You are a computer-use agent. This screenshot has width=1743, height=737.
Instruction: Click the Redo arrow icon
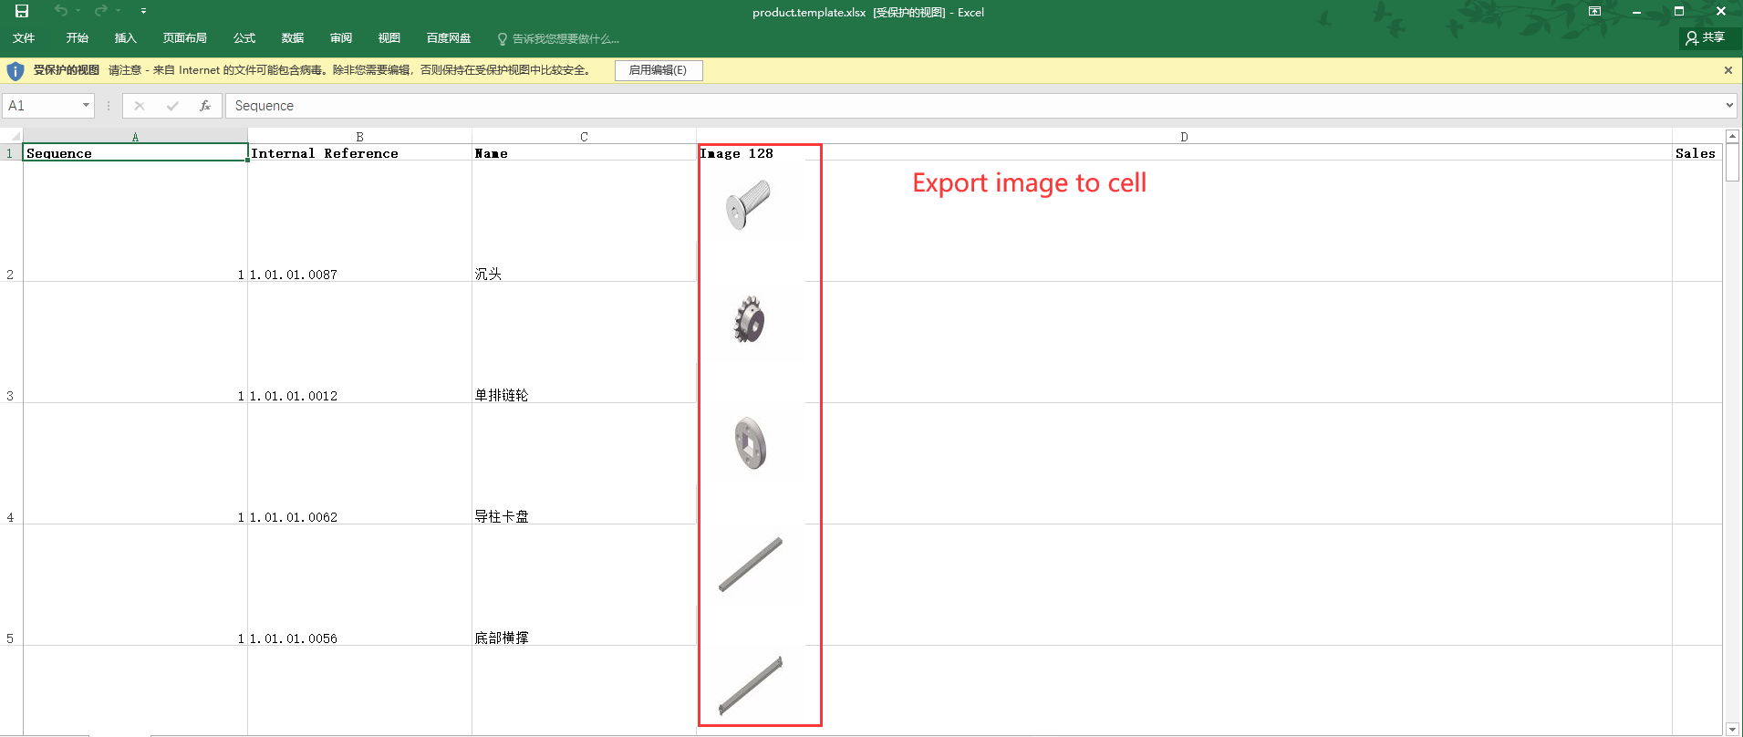[x=101, y=10]
